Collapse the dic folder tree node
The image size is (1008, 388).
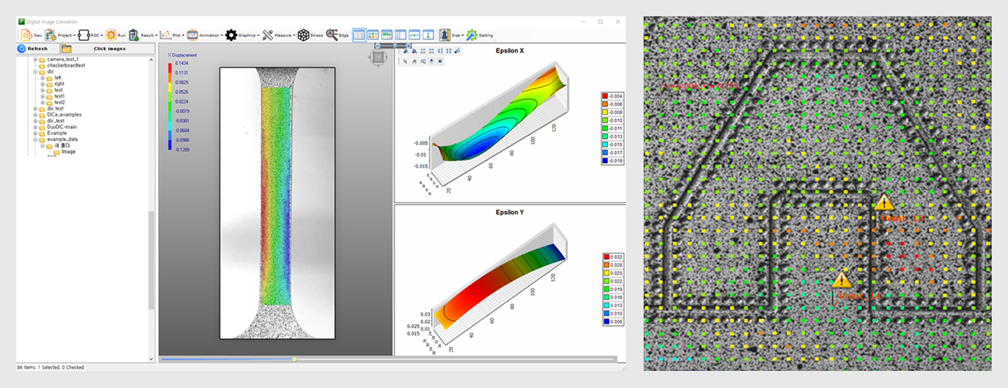tap(35, 72)
